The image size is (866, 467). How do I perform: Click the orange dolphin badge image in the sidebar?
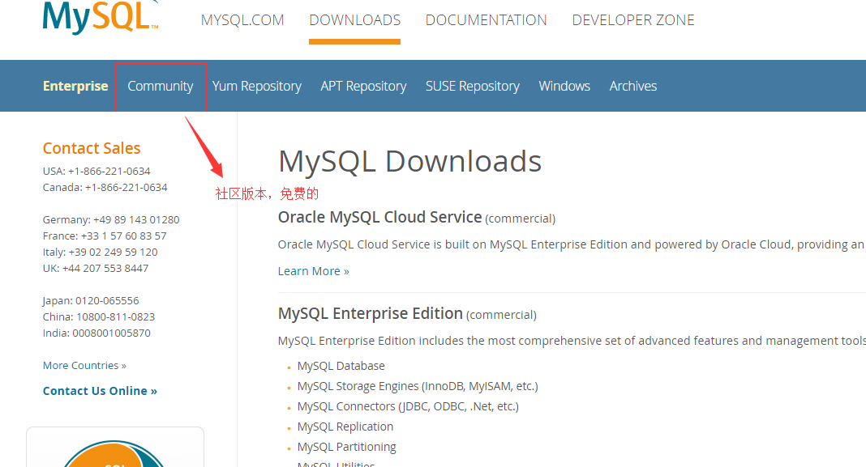(x=115, y=452)
